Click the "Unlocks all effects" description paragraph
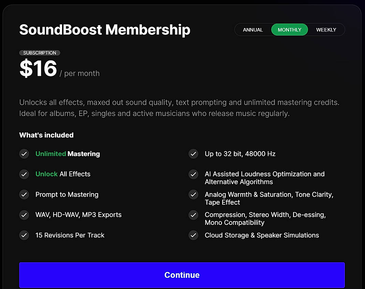365x289 pixels. click(x=179, y=108)
